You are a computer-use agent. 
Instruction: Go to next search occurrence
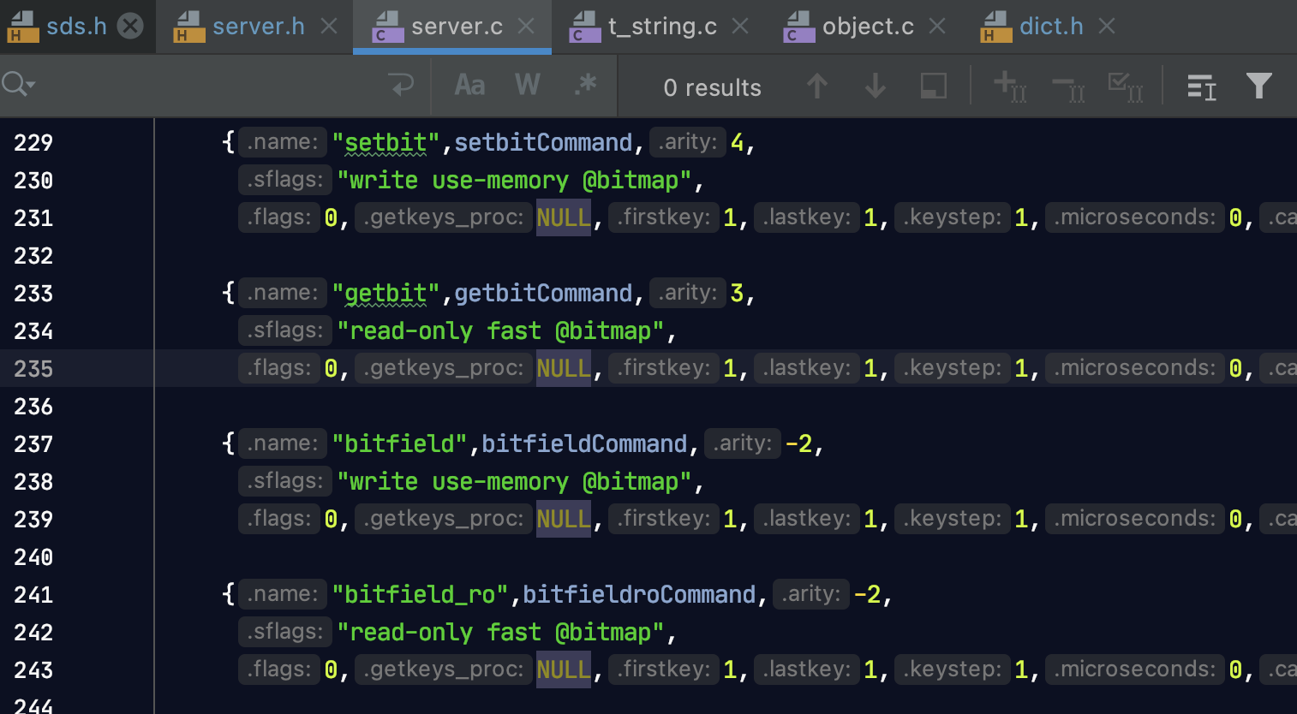point(876,86)
